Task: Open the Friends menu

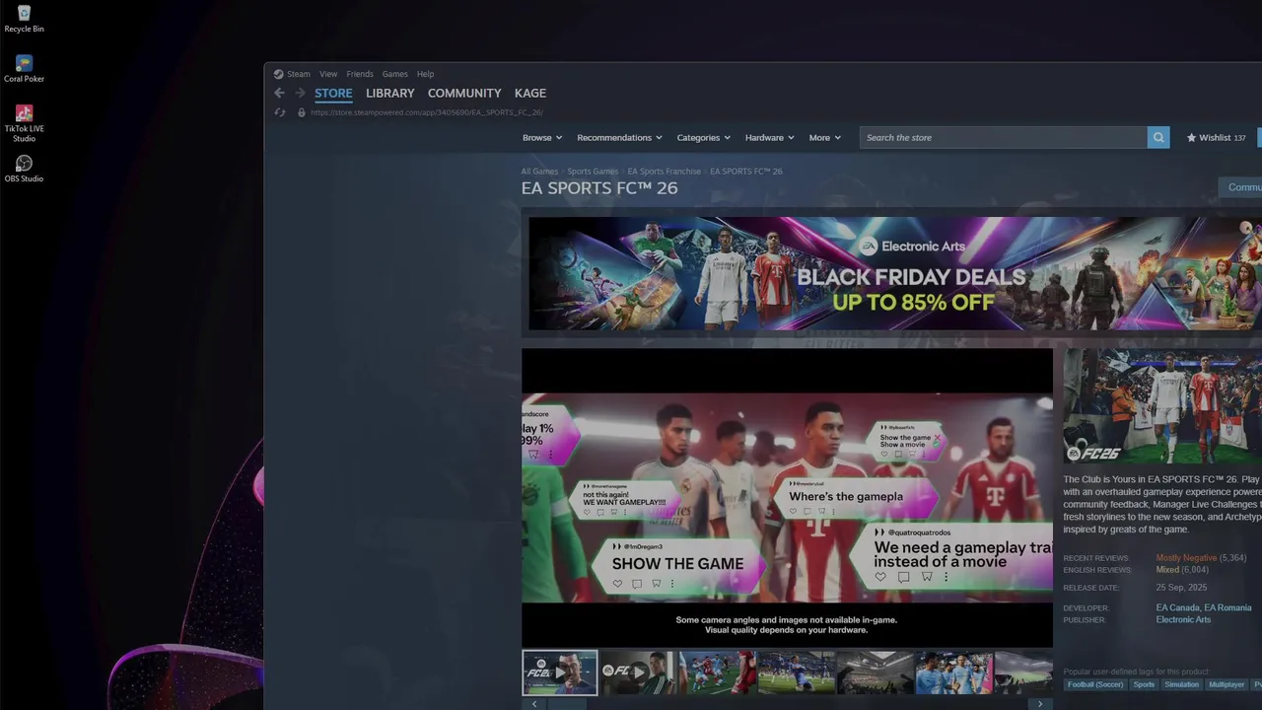Action: [x=360, y=74]
